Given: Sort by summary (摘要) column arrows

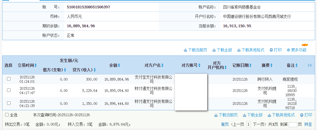Looking at the screenshot, I should (271, 65).
